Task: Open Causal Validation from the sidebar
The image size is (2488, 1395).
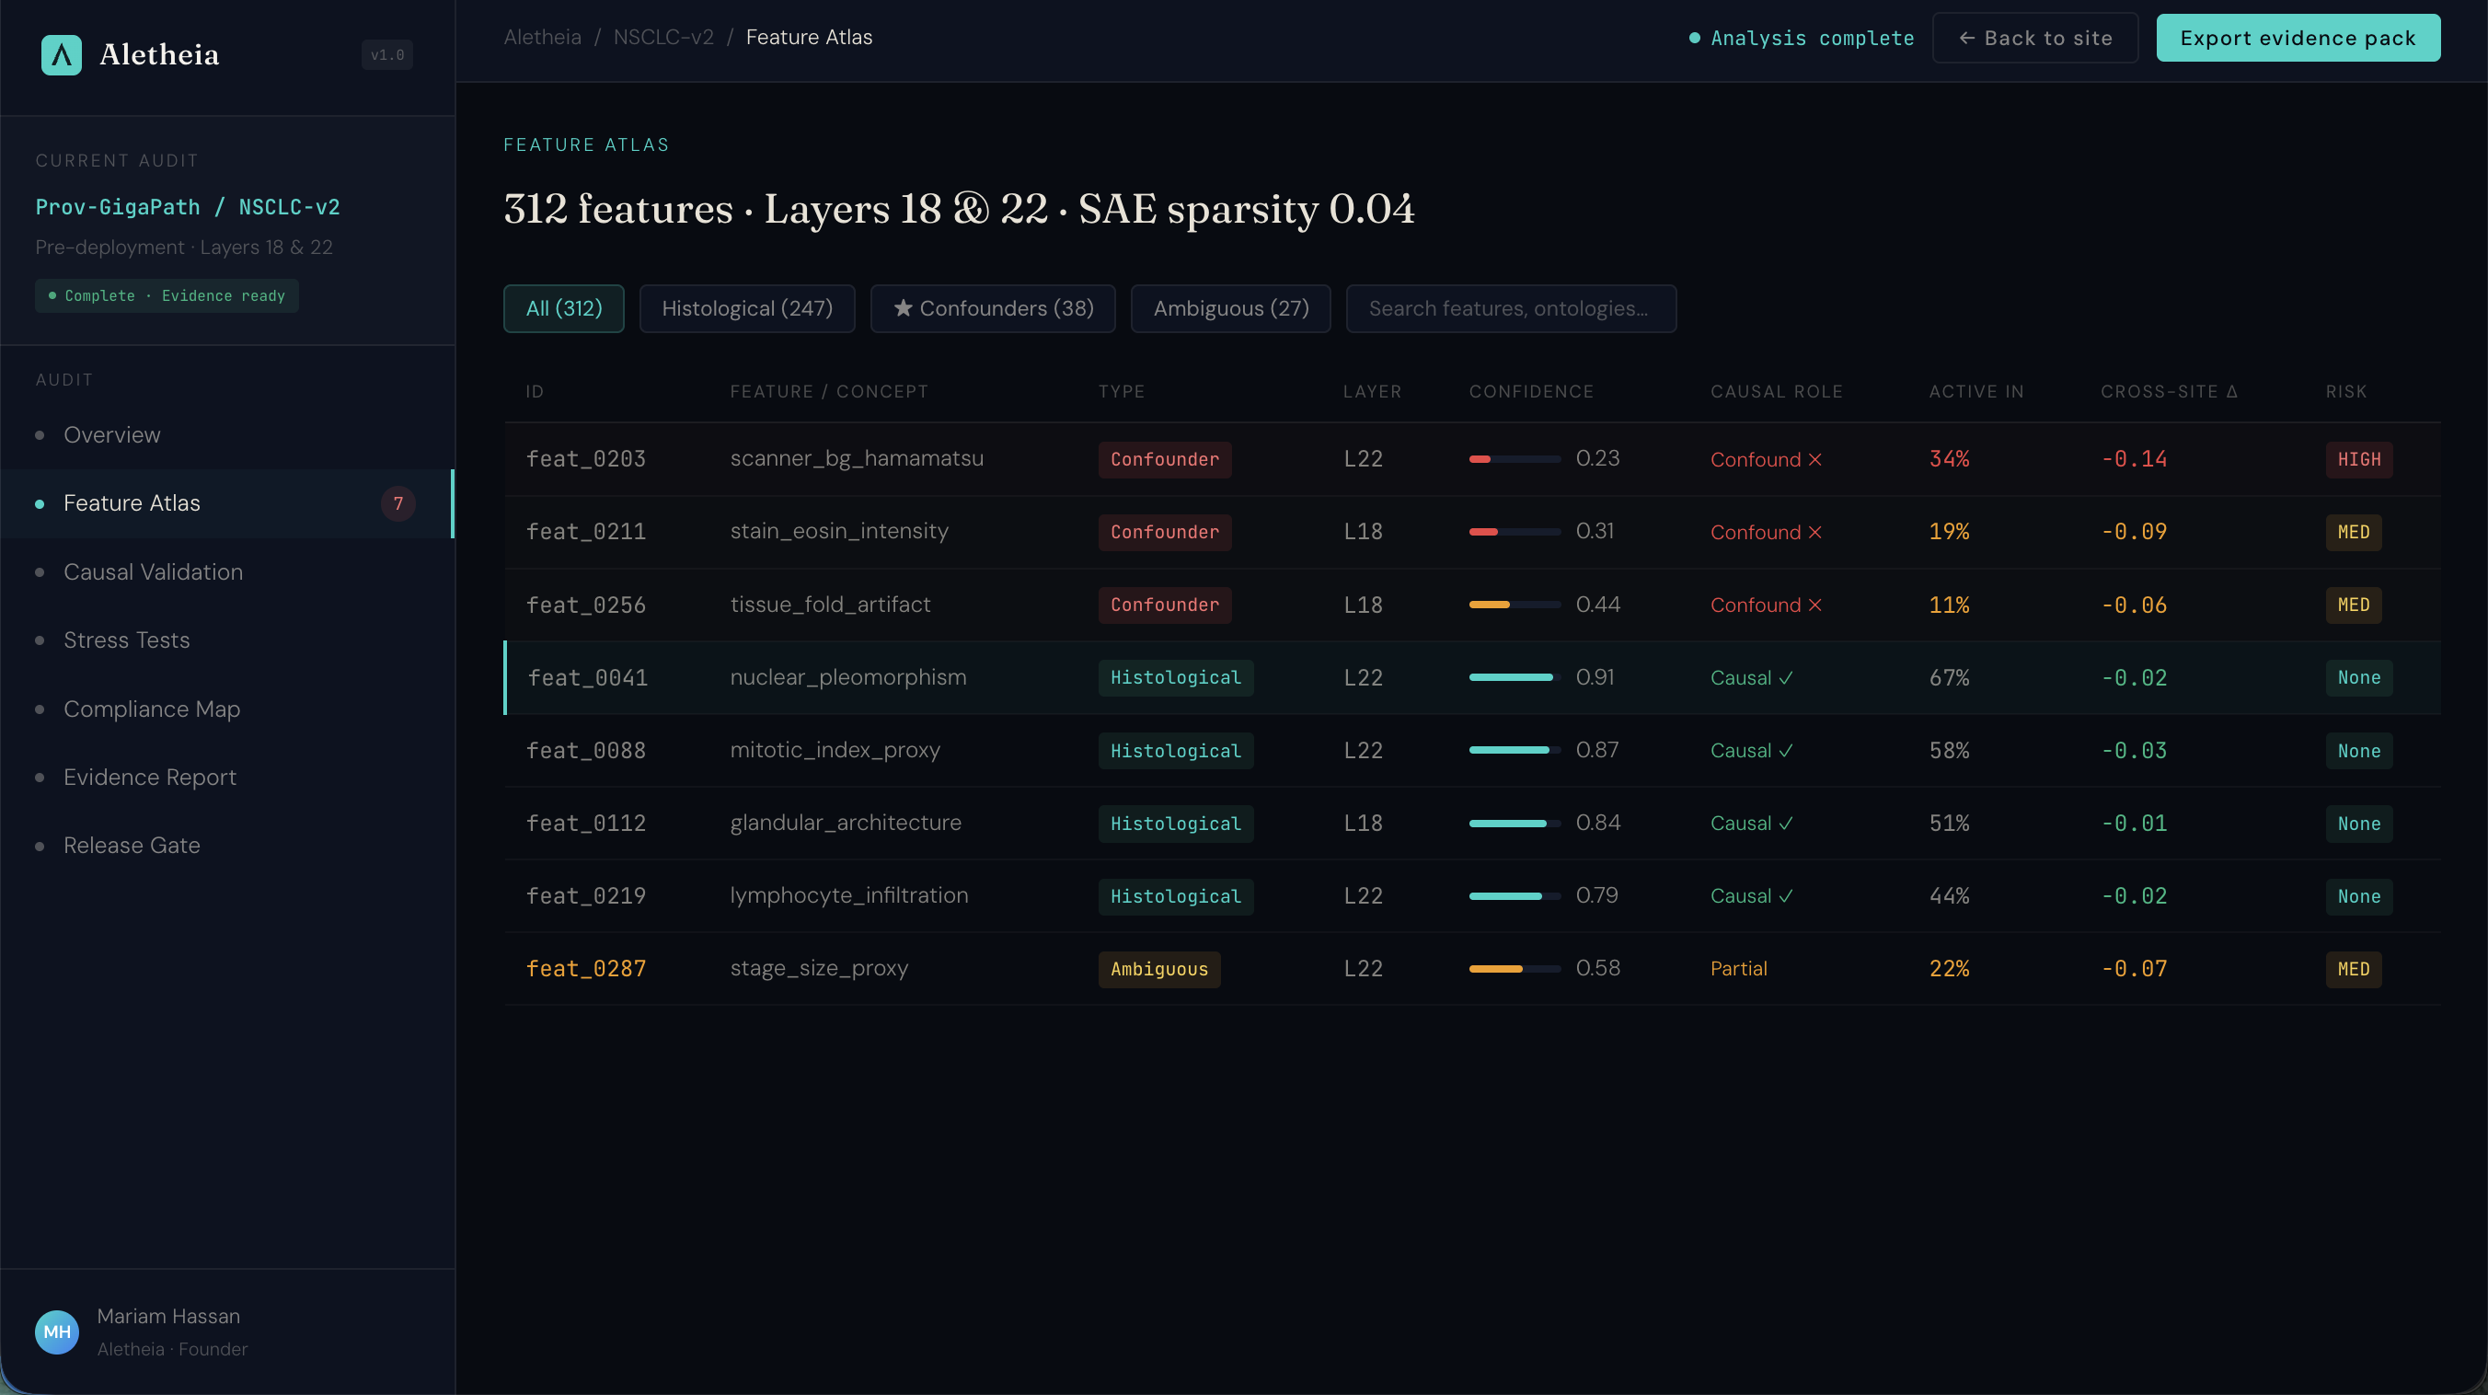Action: [152, 572]
